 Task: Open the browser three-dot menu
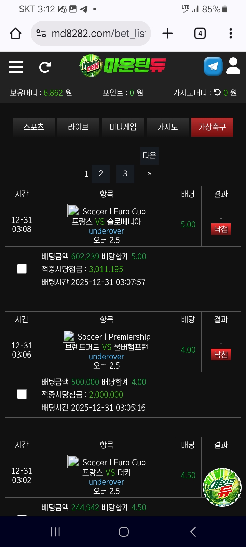pos(231,34)
